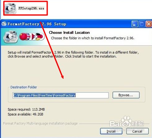
Task: Click the Format Factory logo in header
Action: (11, 37)
